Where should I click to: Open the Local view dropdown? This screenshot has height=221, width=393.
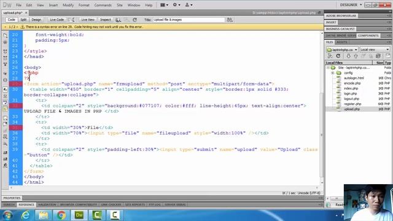[375, 50]
